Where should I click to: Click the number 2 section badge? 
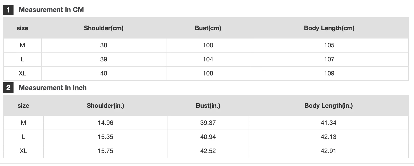click(8, 88)
